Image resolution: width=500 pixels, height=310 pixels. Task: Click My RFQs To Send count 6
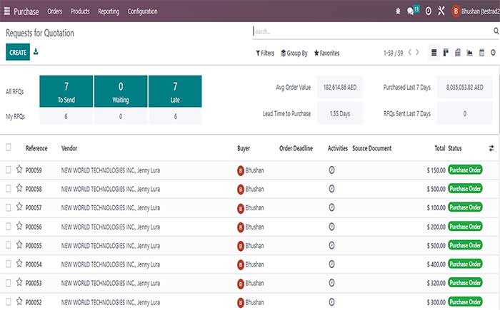[66, 116]
